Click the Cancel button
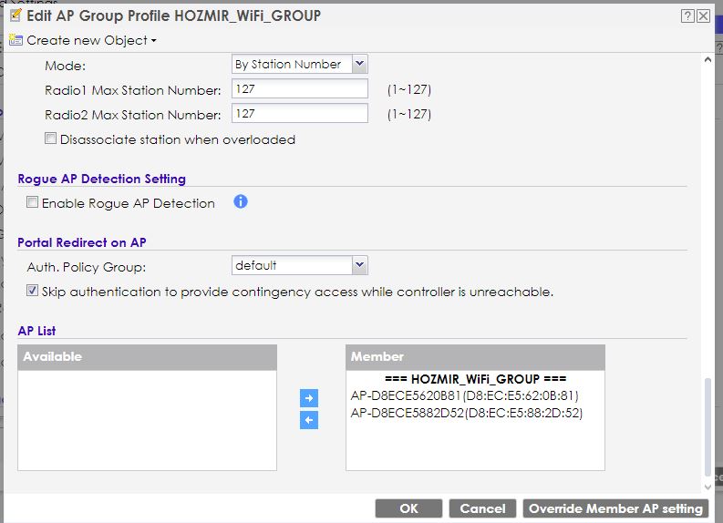The width and height of the screenshot is (723, 523). pyautogui.click(x=482, y=508)
